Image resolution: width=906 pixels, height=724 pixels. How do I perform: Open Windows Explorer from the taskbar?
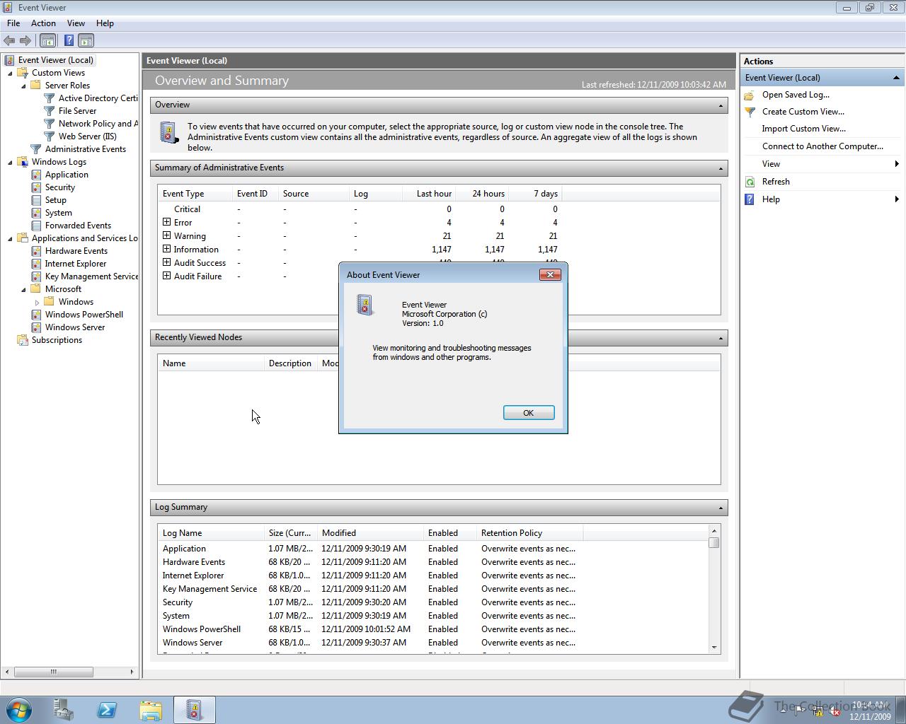click(x=150, y=710)
